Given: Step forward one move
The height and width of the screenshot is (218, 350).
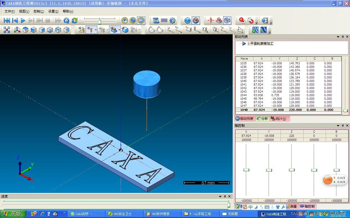Looking at the screenshot, I should point(31,20).
